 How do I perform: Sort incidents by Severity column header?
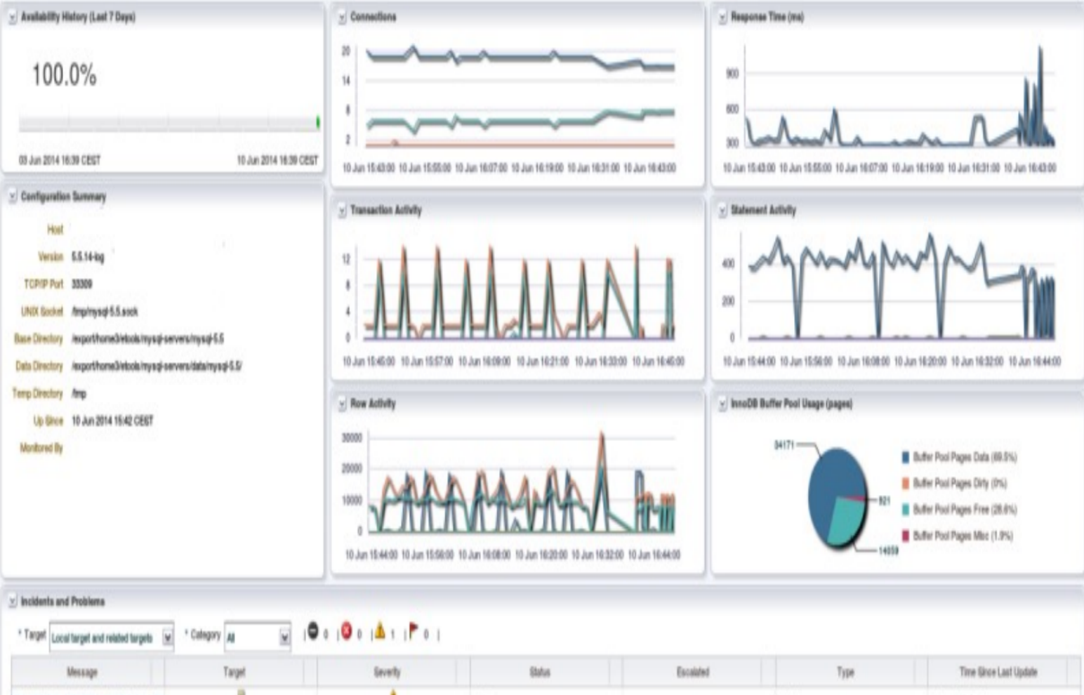(x=387, y=673)
